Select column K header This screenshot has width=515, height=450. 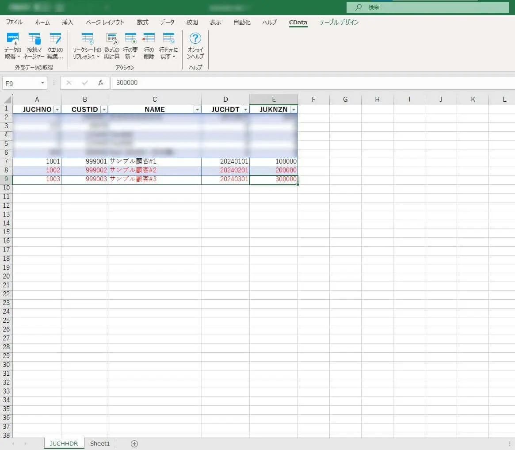click(x=473, y=99)
